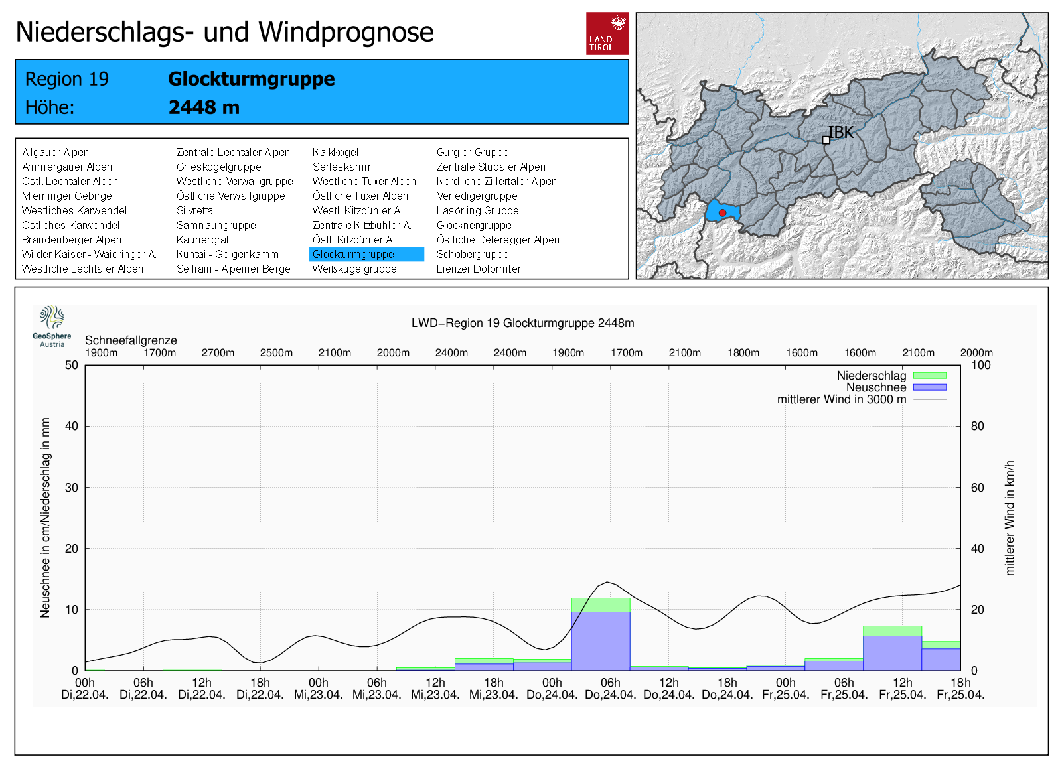Viewport: 1062px width, 765px height.
Task: Select Samnaungruppe from the list
Action: (216, 225)
